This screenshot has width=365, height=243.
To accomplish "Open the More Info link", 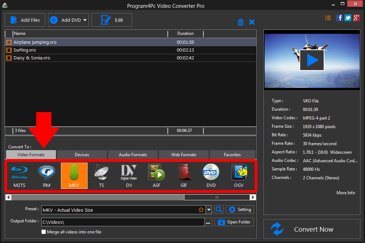I will point(345,193).
